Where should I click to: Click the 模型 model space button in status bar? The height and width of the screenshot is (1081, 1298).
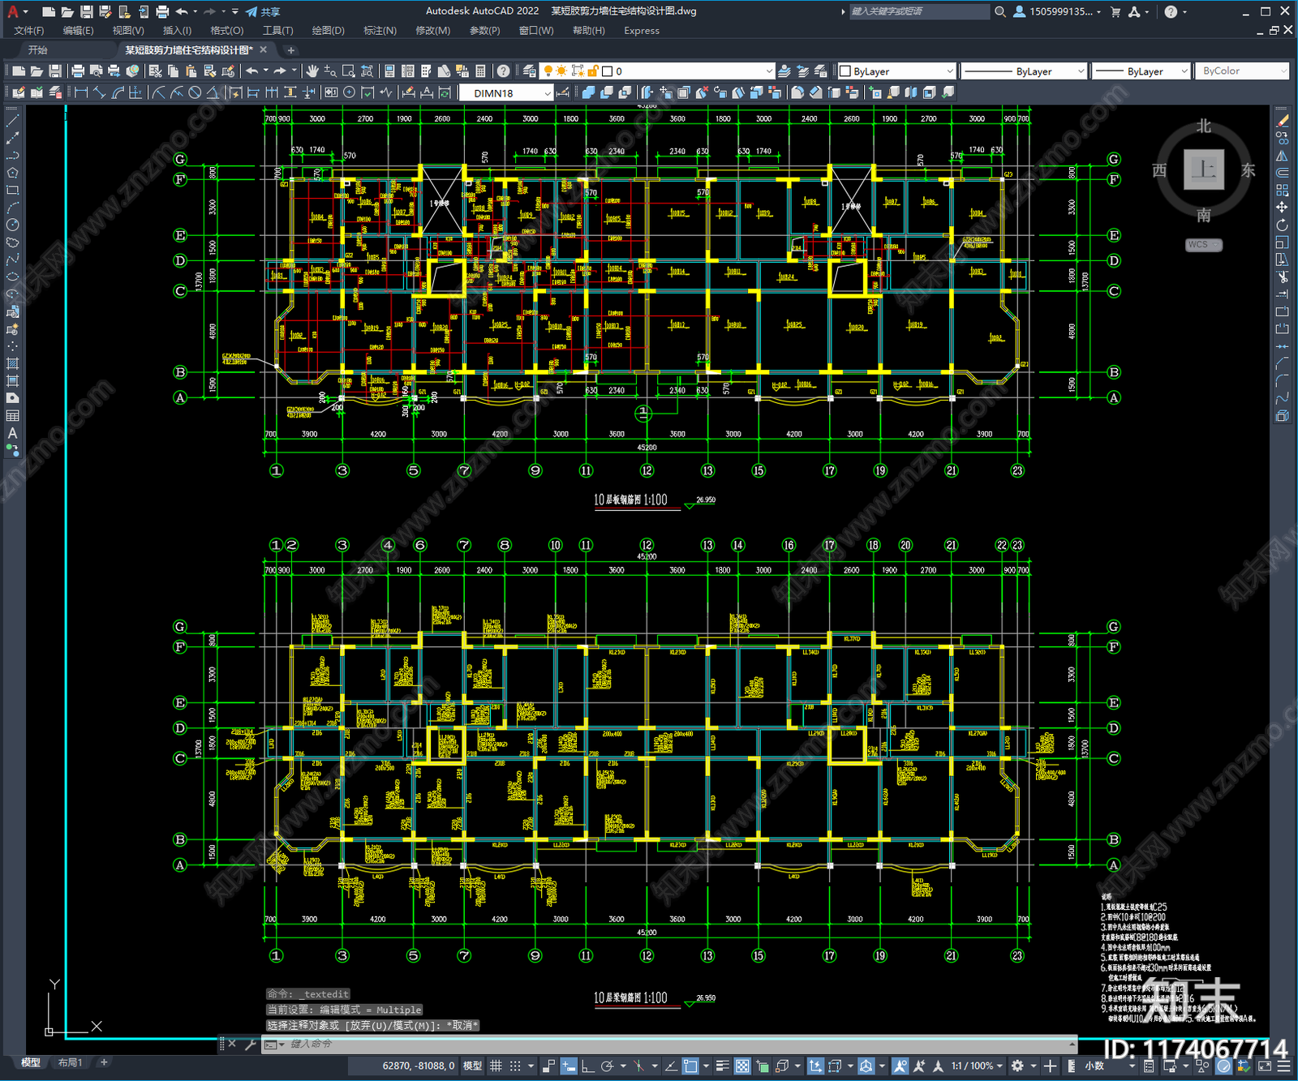tap(472, 1066)
